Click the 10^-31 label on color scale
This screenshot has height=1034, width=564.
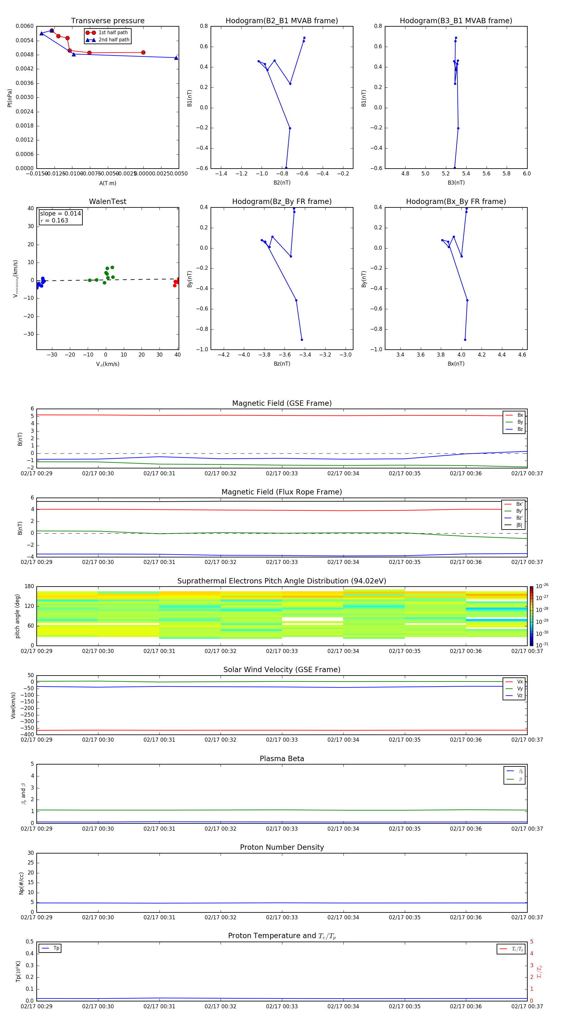542,645
